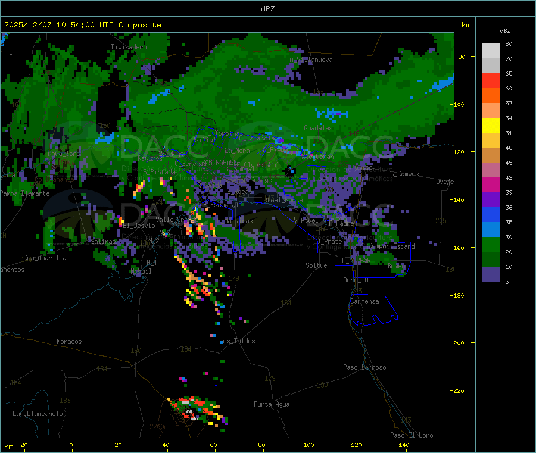Click the 2200m elevation label
Viewport: 536px width, 453px height.
(x=158, y=427)
